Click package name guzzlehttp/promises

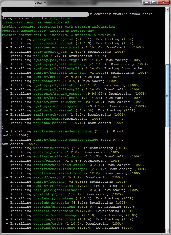click(x=53, y=199)
